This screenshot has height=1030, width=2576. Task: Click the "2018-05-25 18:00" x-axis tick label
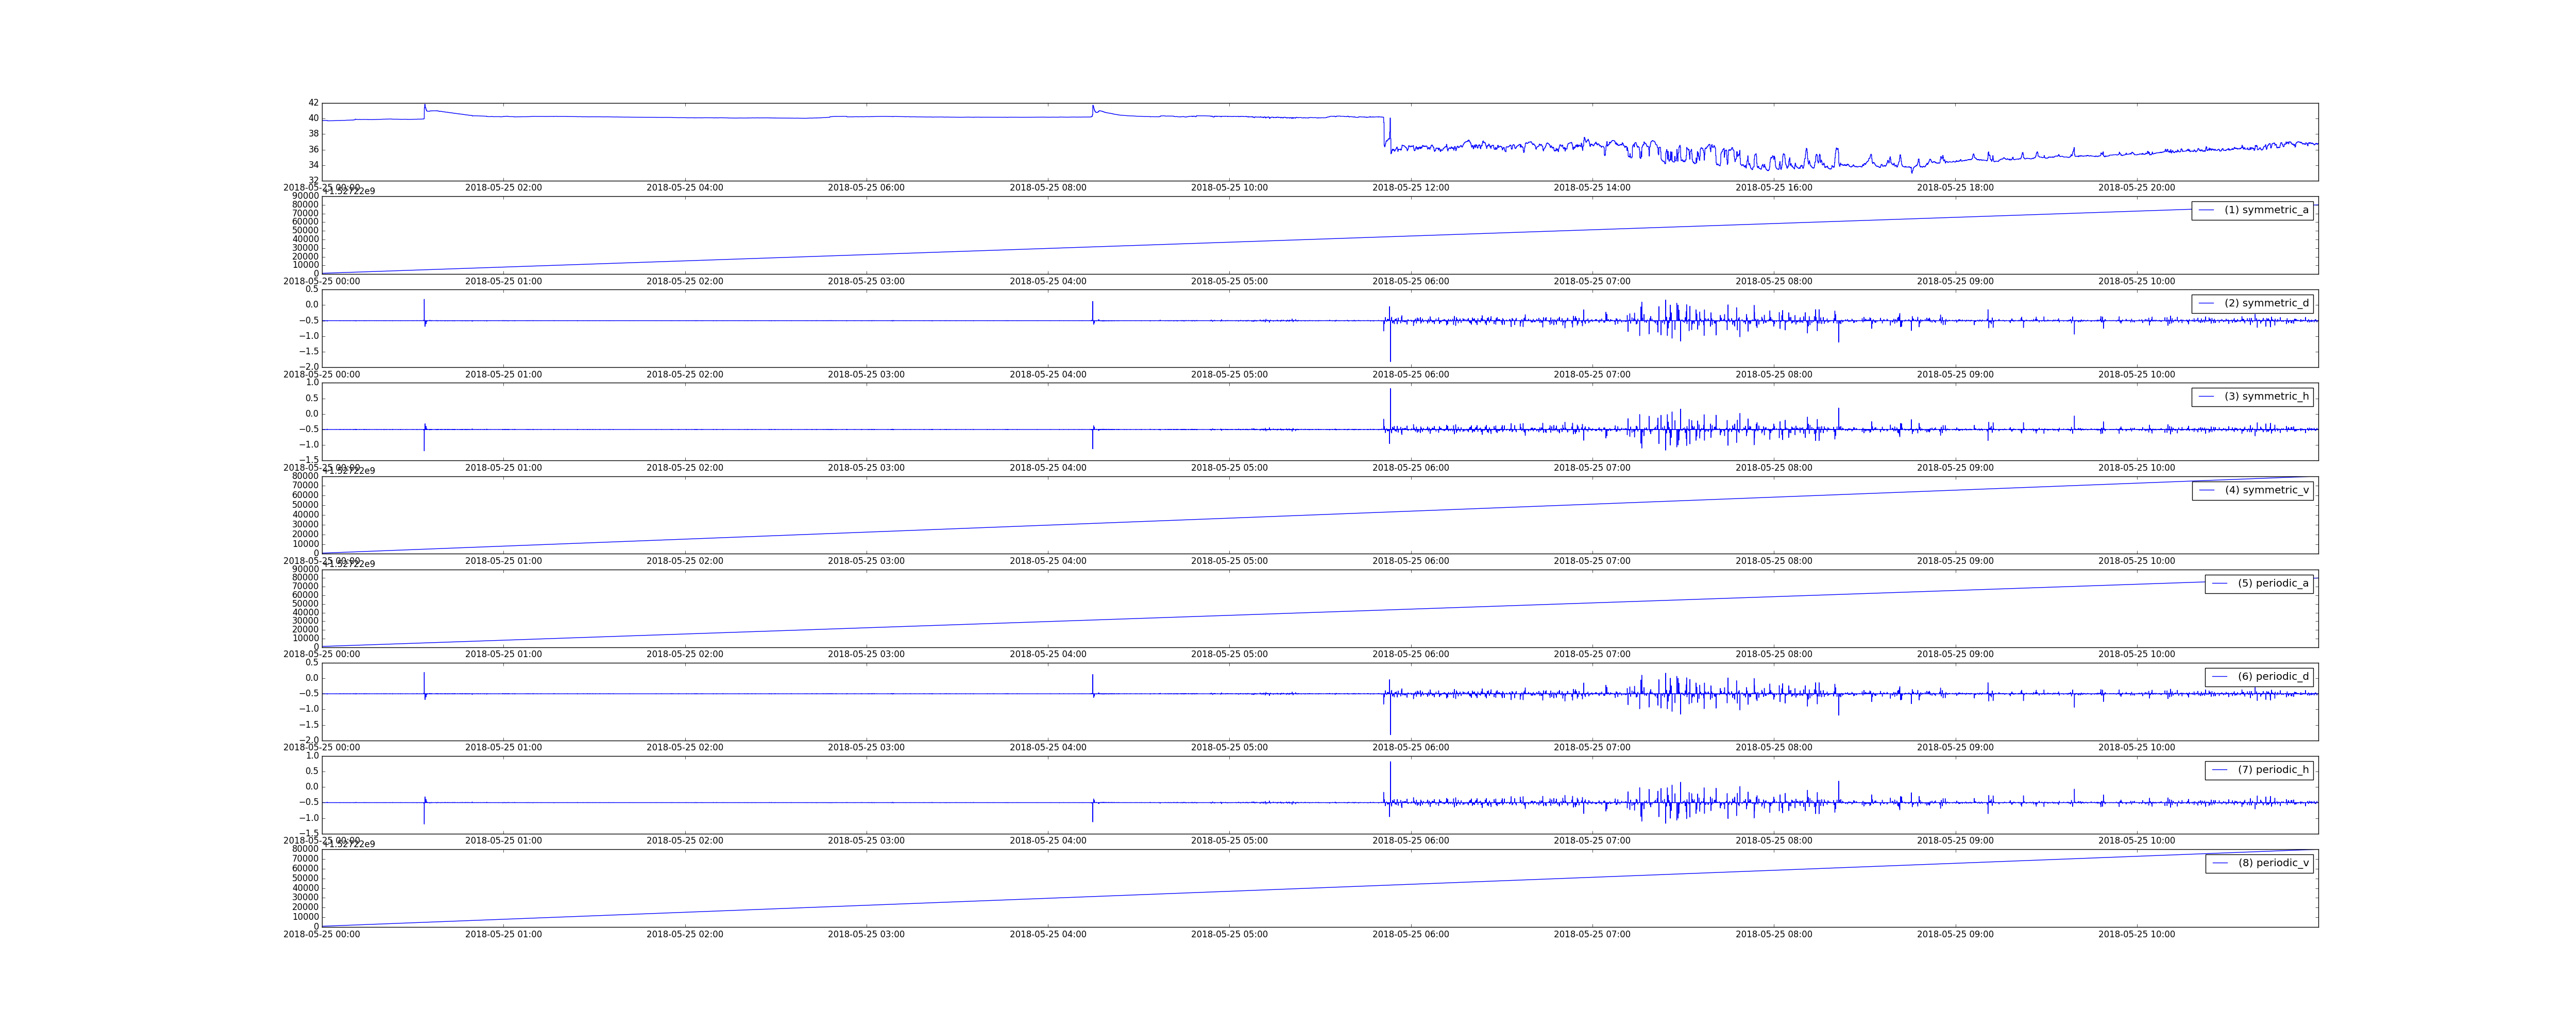(x=1955, y=188)
